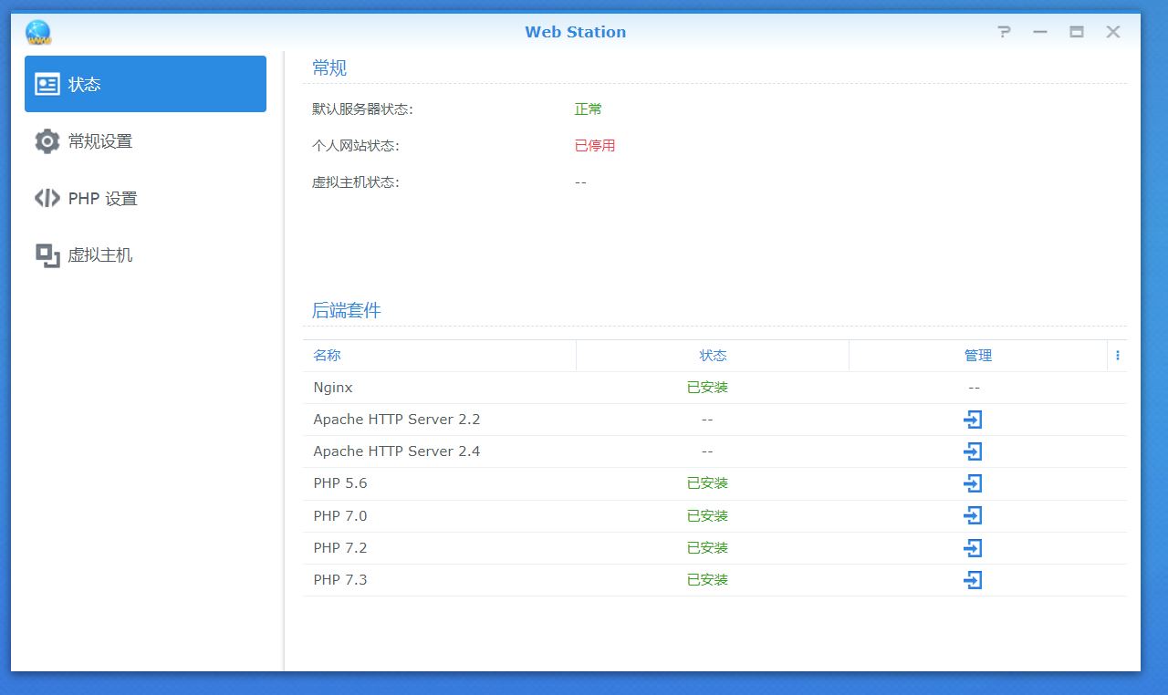Open column options via the three-dot menu
Screen dimensions: 1168x695
click(1117, 355)
